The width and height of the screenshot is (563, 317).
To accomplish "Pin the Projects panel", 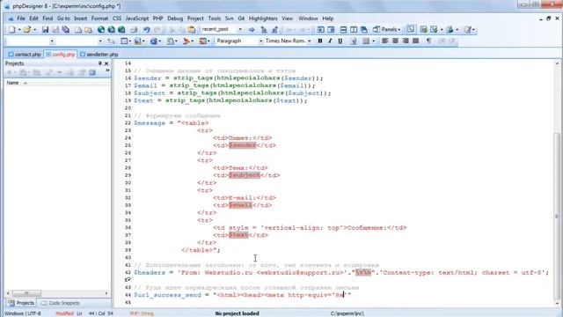I will click(99, 63).
